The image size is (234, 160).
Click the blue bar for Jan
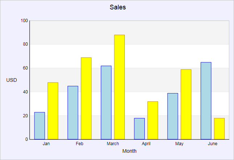40,126
